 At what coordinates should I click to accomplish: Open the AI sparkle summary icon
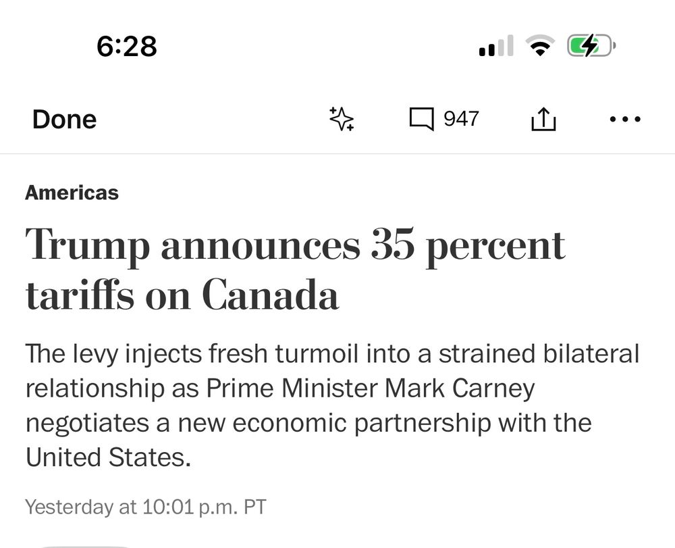(x=342, y=119)
